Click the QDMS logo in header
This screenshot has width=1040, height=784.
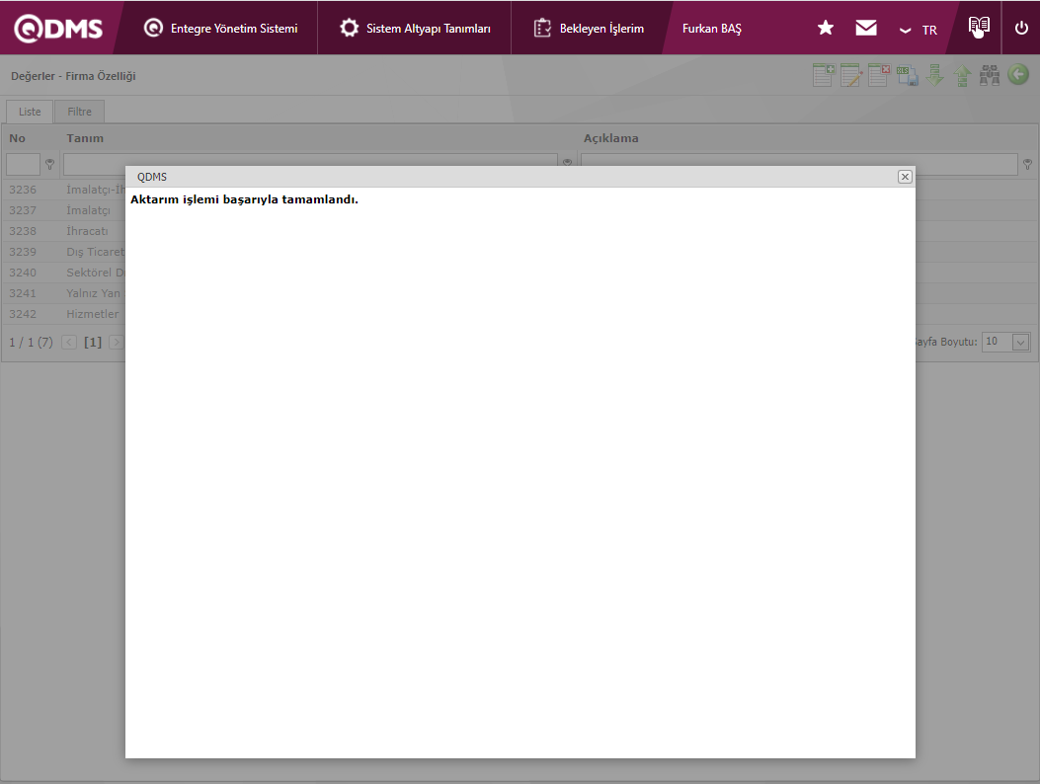point(58,28)
